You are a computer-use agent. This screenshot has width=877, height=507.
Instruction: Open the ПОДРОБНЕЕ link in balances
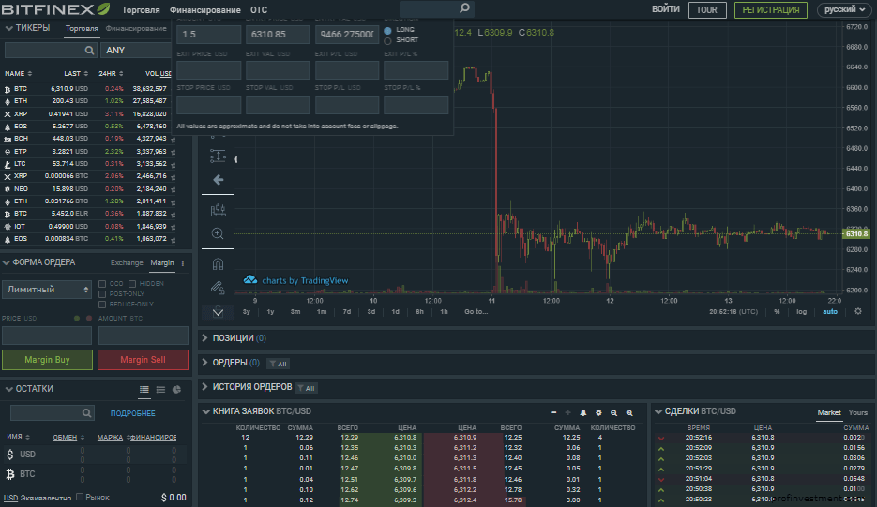(133, 413)
